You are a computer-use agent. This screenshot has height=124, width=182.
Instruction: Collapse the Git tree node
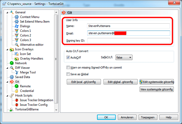pyautogui.click(x=7, y=82)
